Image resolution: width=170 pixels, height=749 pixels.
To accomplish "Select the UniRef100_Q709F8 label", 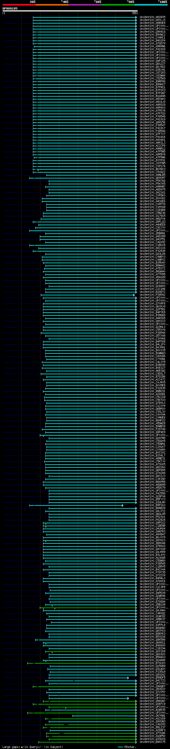I will [x=152, y=303].
